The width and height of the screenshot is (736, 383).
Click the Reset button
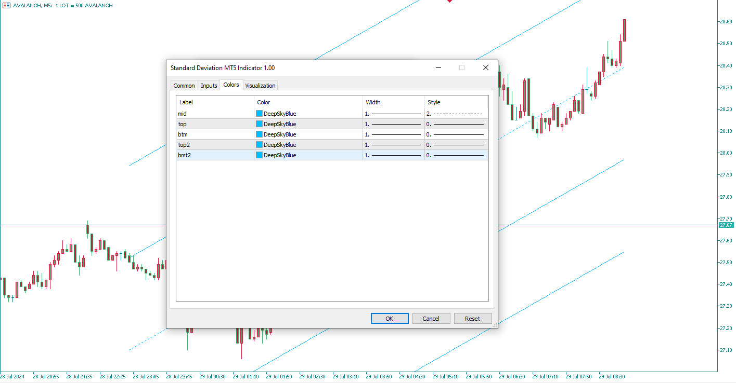tap(473, 319)
